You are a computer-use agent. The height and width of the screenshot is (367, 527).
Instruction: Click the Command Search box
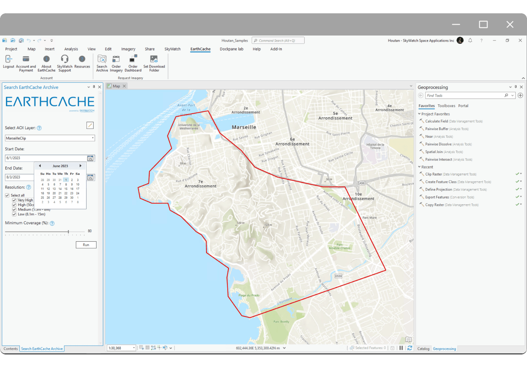pos(278,41)
